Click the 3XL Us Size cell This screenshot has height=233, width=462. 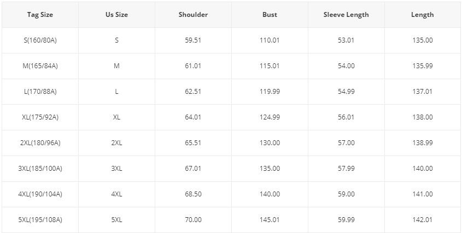coord(116,169)
